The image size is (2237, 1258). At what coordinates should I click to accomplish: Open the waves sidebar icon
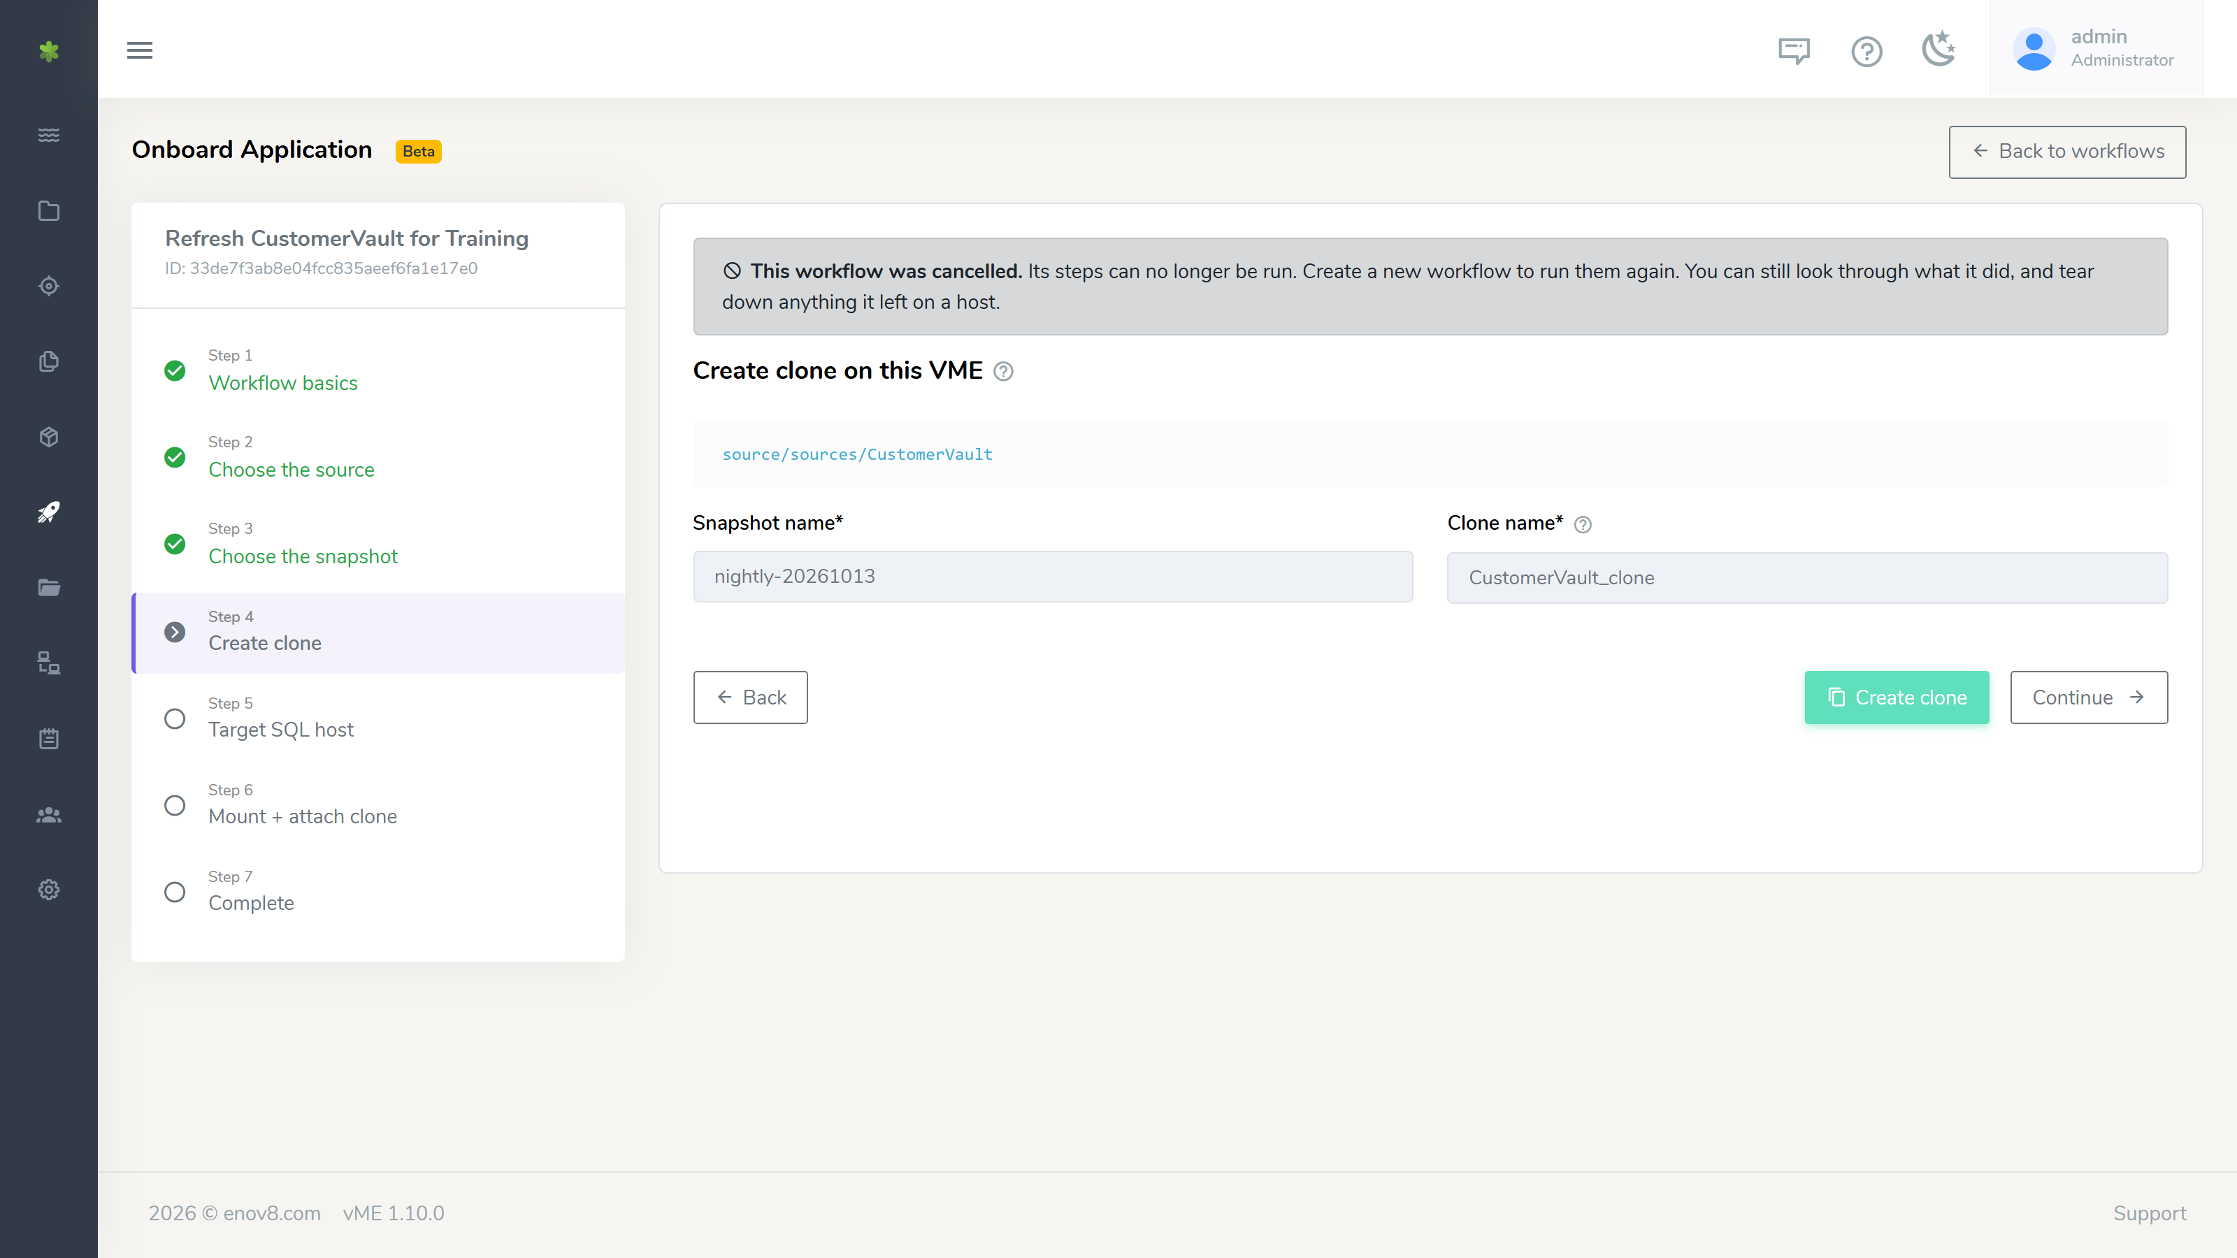coord(49,135)
